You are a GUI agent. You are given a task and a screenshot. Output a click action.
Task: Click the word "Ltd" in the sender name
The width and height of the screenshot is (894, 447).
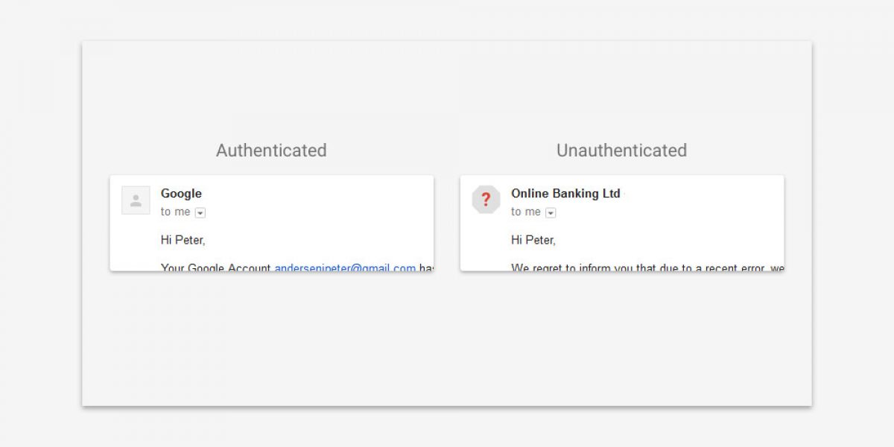[x=610, y=194]
